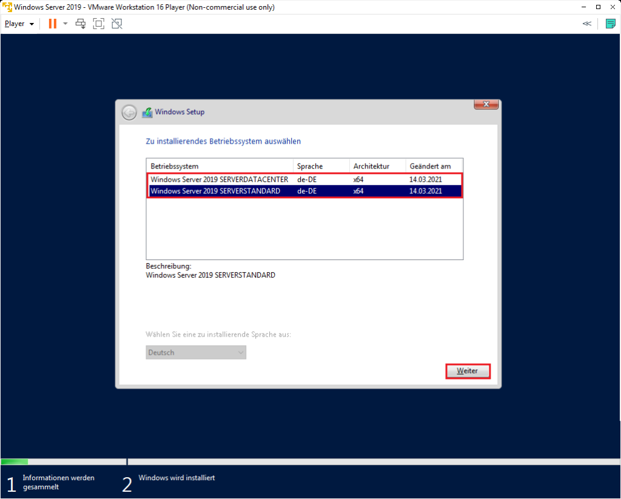Click the green installation progress bar
This screenshot has height=499, width=621.
(x=14, y=461)
